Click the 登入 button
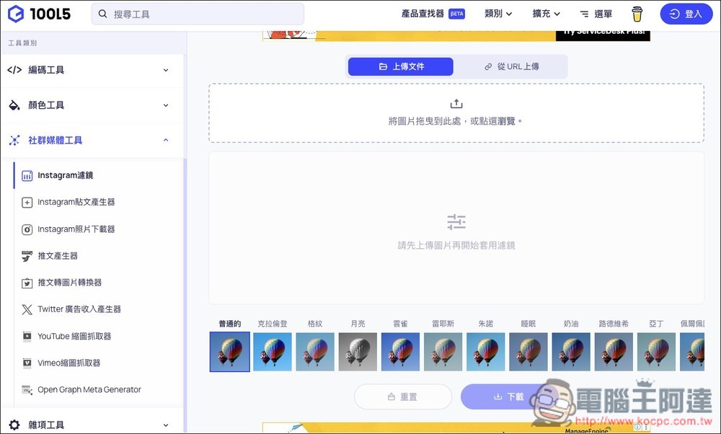 coord(686,14)
